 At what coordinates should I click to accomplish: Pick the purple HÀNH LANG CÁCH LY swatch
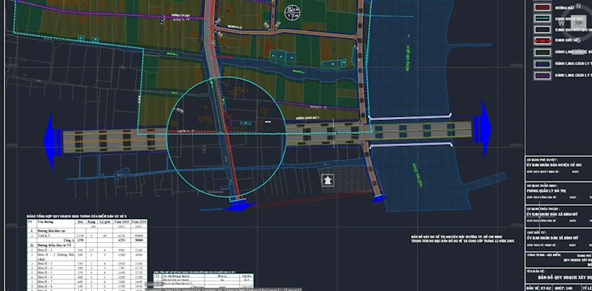click(x=542, y=76)
